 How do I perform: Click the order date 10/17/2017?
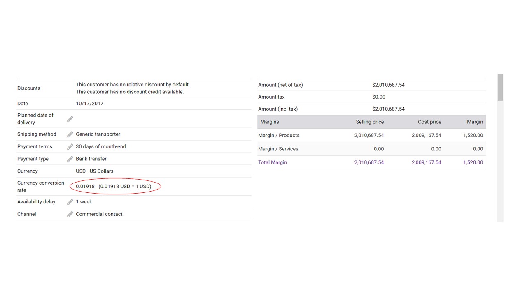[89, 103]
